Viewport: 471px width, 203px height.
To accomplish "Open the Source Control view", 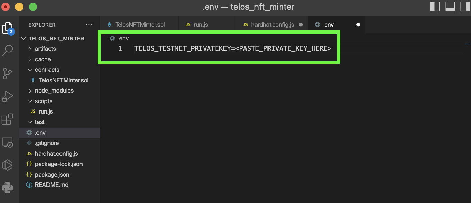I will [8, 73].
